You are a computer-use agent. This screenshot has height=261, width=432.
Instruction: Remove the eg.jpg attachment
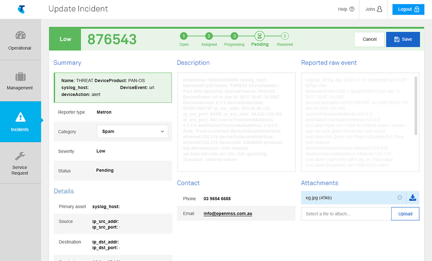coord(400,198)
